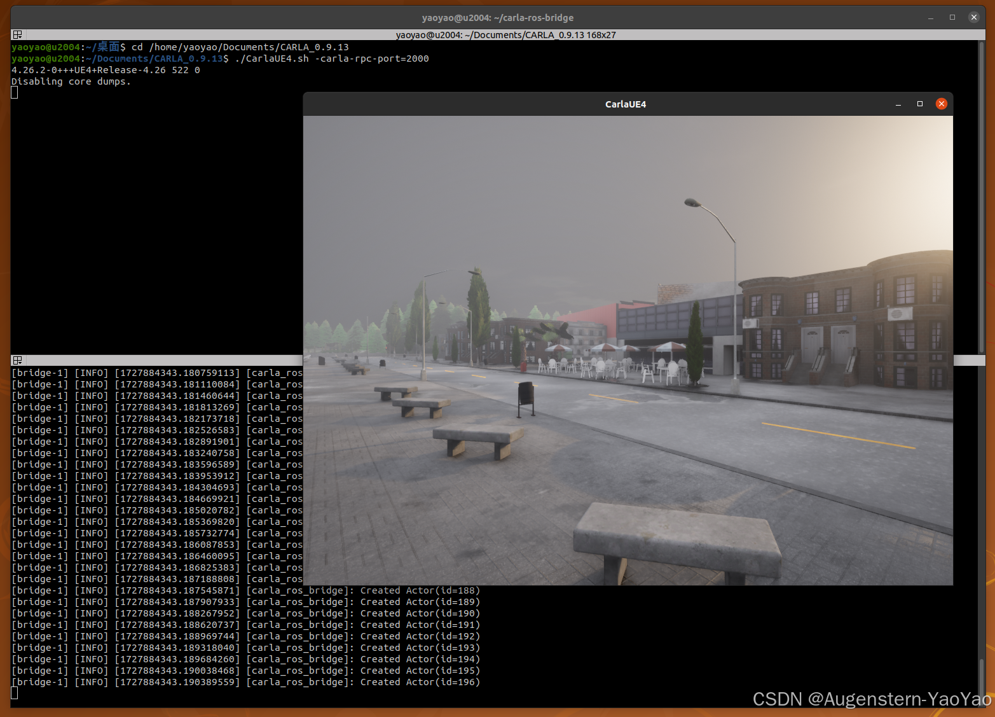995x717 pixels.
Task: Open the top terminal pane's grouping icon
Action: (17, 35)
